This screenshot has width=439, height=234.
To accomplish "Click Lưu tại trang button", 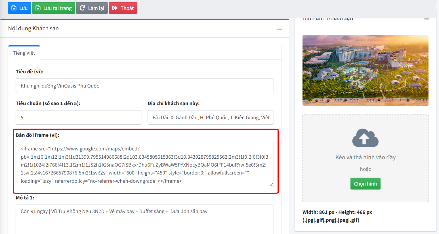I will tap(54, 8).
